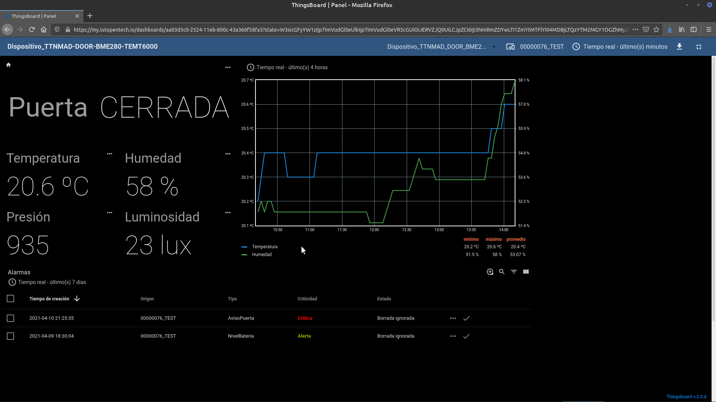
Task: Click the add-circle icon in the Alarmas toolbar
Action: tap(490, 272)
